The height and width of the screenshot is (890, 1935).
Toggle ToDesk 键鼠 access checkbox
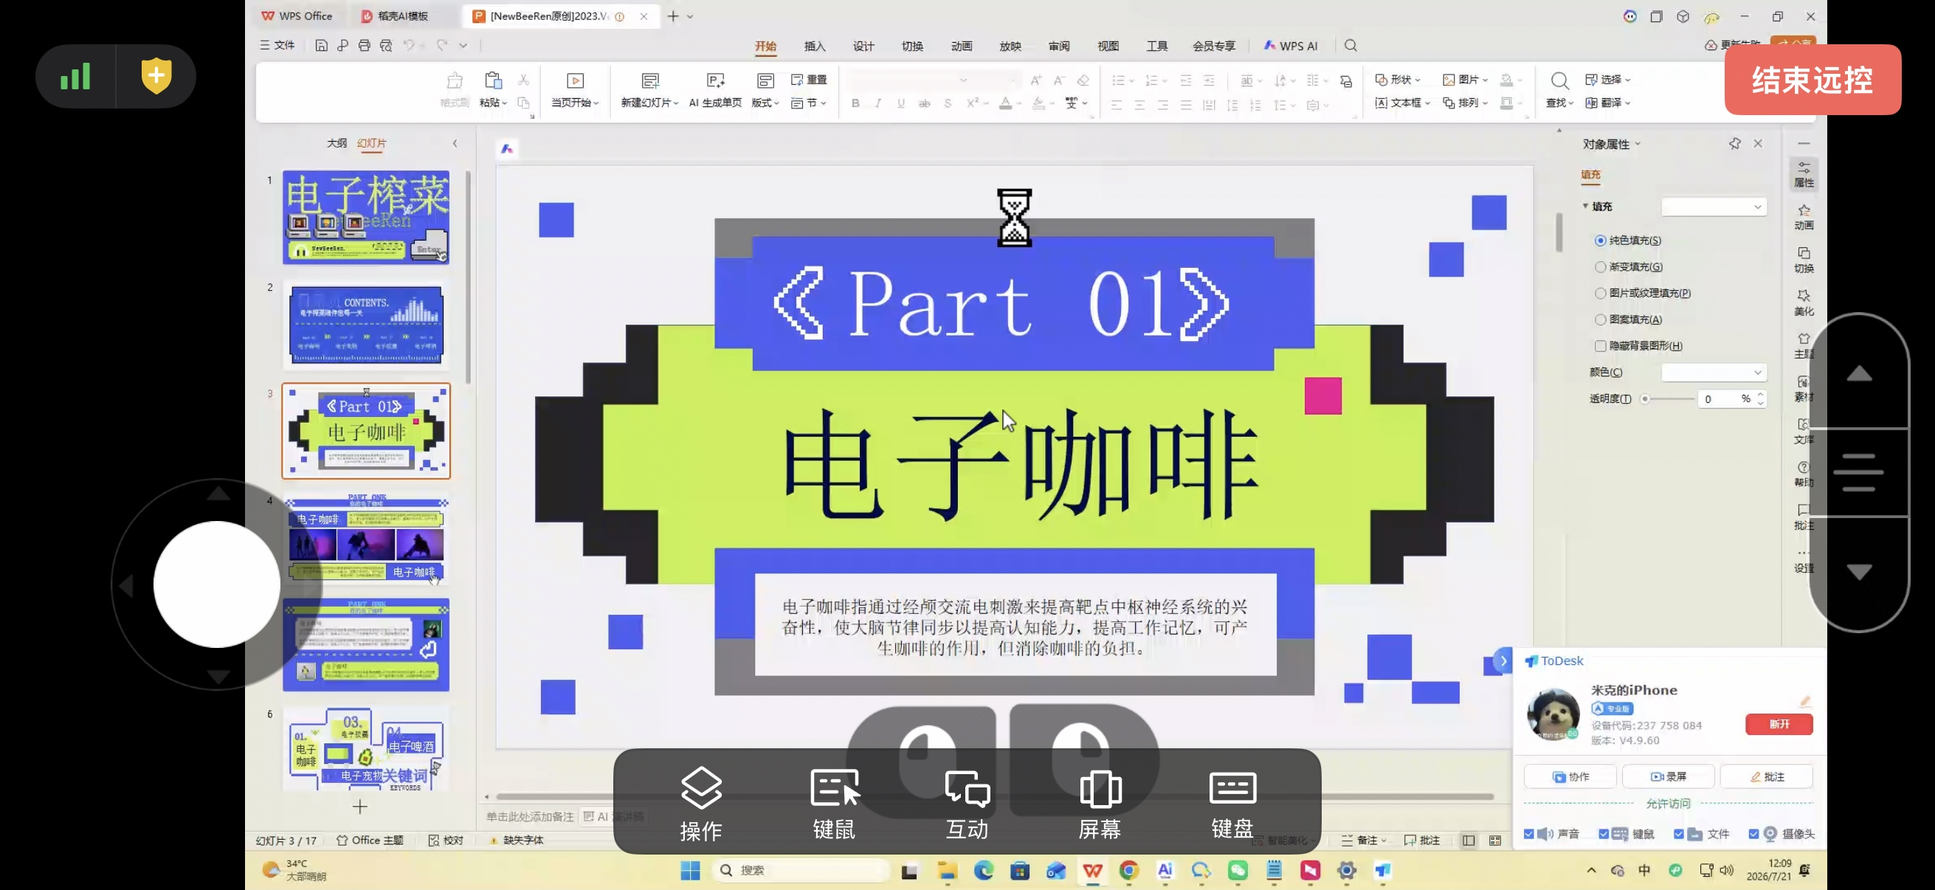1604,834
